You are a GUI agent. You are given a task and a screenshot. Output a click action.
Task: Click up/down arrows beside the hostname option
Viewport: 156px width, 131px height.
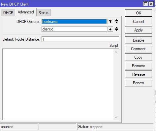point(116,21)
